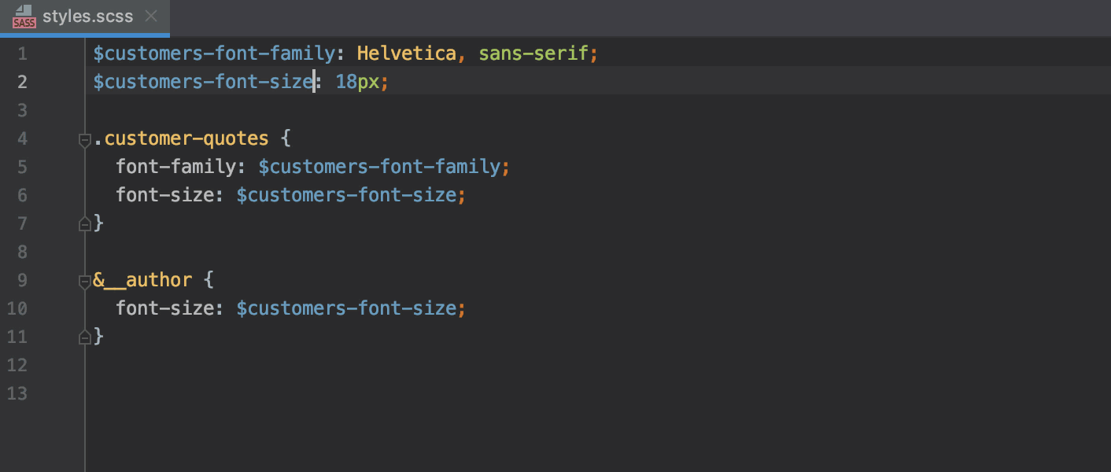Click the $customers-font-size usage on line 6

pos(346,194)
